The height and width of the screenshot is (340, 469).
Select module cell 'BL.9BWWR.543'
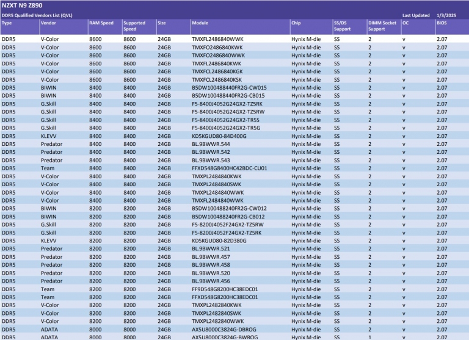pyautogui.click(x=211, y=161)
